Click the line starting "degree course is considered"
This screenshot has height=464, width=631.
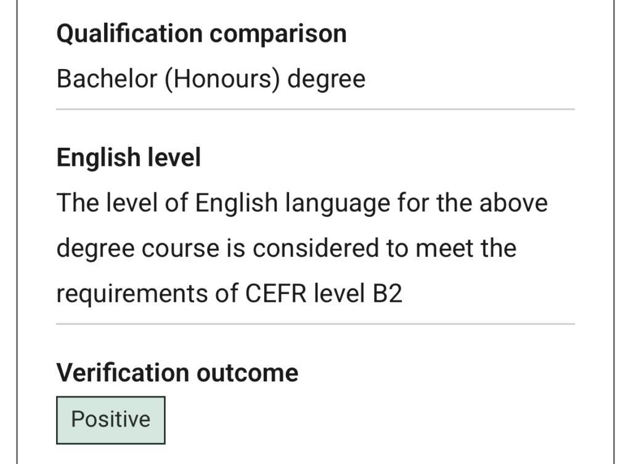coord(286,248)
